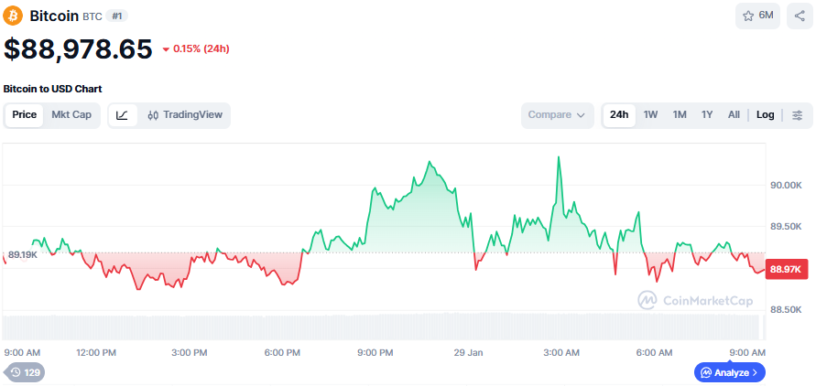This screenshot has width=816, height=386.
Task: Open the share icon button
Action: click(x=798, y=16)
